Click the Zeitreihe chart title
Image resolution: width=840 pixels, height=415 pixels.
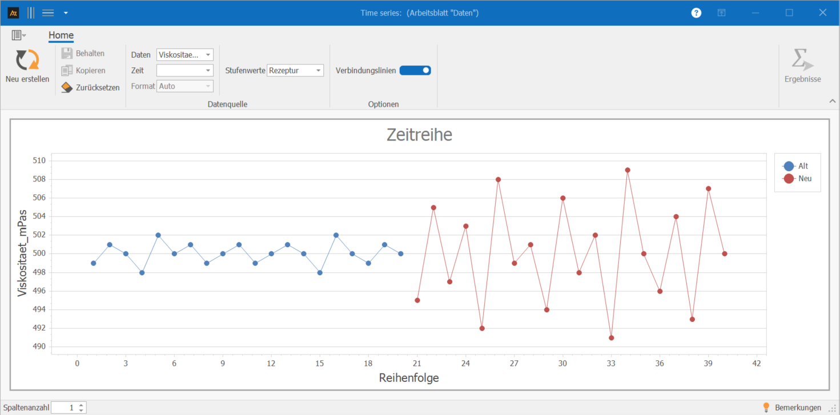point(419,135)
